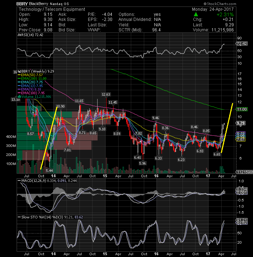Click the 11.45 peak price label
The image size is (253, 257).
113,103
